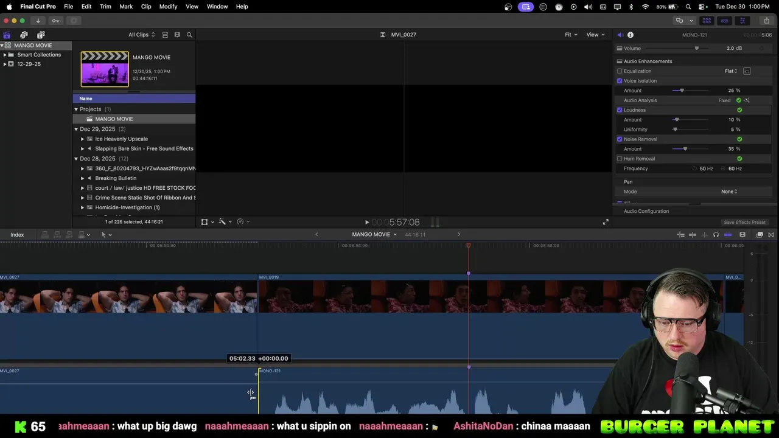Open the File menu

pos(69,7)
